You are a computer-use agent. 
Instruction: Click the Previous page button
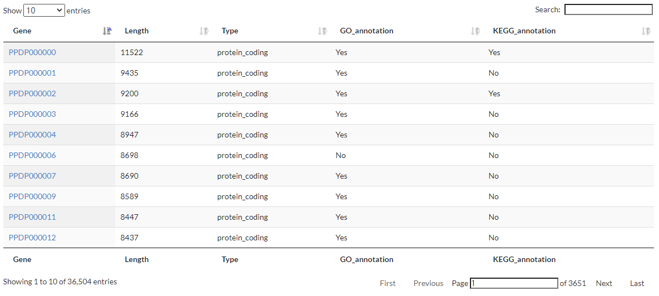click(x=428, y=283)
